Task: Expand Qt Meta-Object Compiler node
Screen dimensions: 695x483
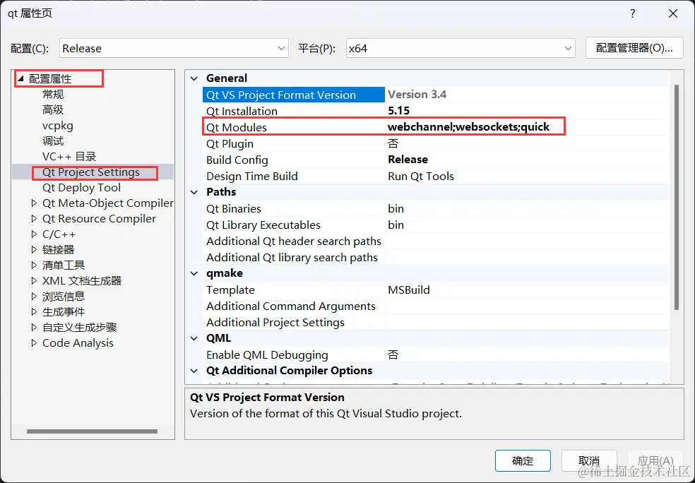Action: 34,203
